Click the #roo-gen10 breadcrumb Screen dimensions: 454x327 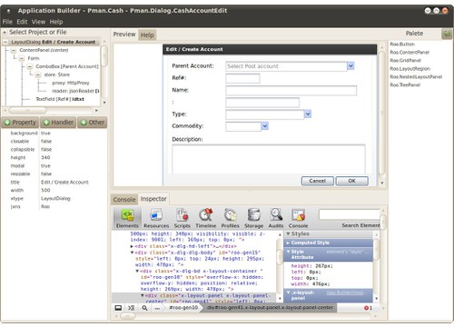(x=183, y=308)
